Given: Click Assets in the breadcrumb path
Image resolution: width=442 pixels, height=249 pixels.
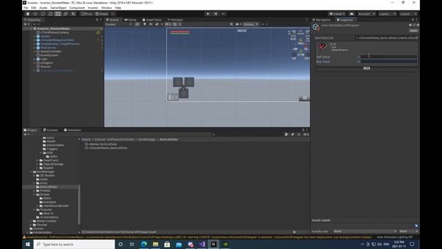Looking at the screenshot, I should (86, 140).
